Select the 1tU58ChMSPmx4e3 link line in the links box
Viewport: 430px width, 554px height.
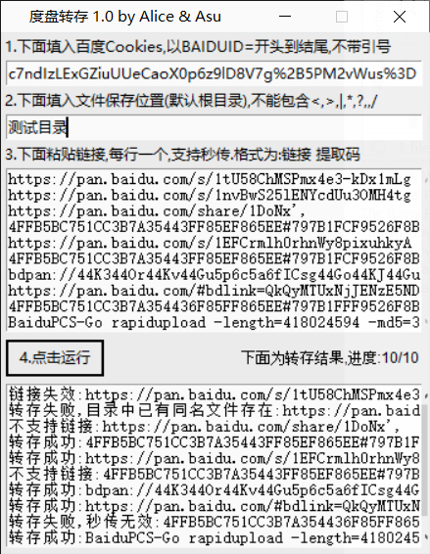(210, 179)
